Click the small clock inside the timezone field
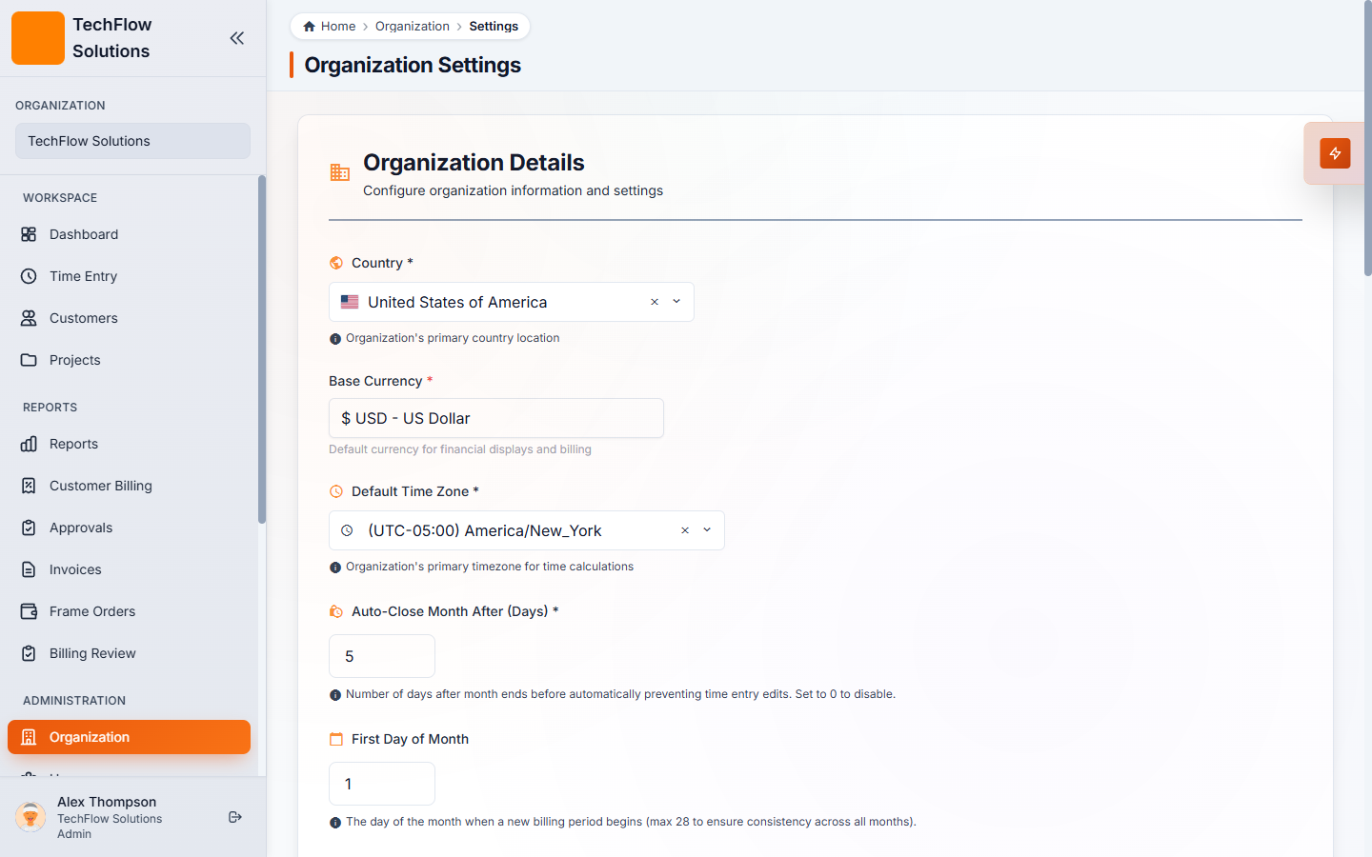This screenshot has height=857, width=1372. [348, 530]
